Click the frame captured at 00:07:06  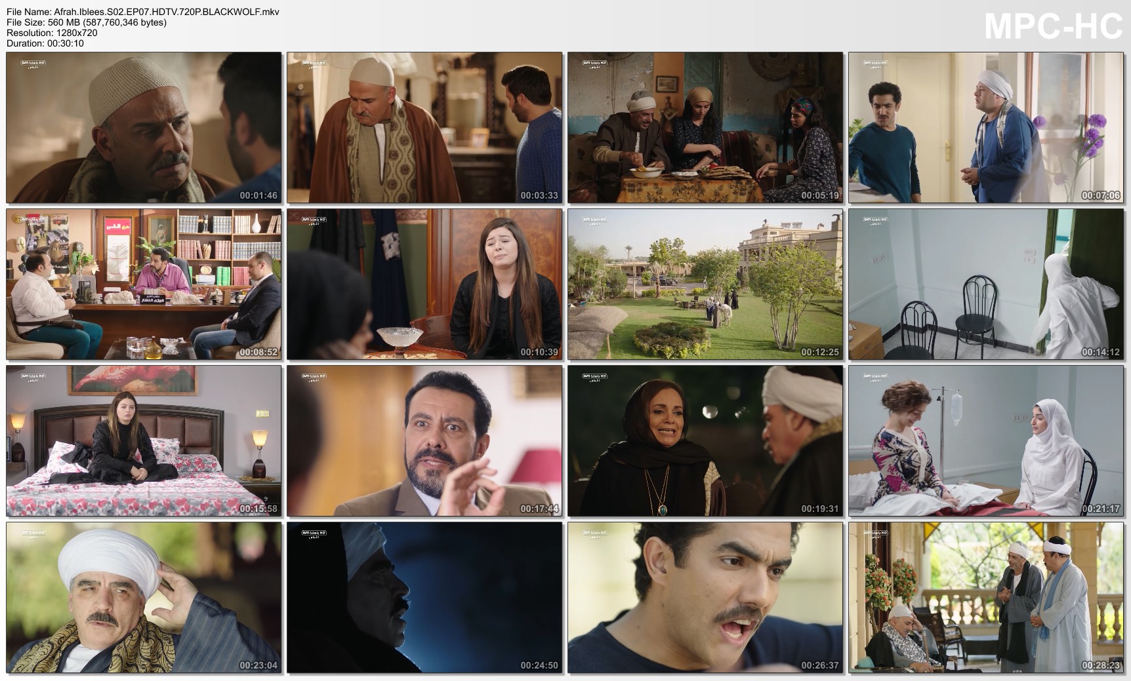pyautogui.click(x=986, y=128)
